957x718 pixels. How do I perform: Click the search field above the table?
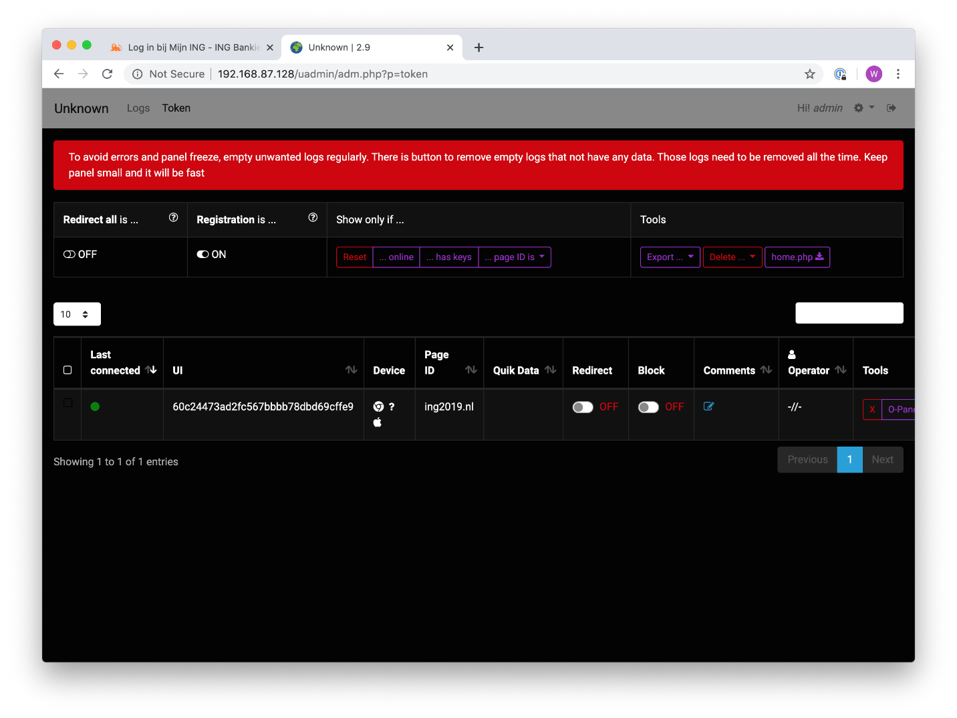pyautogui.click(x=849, y=313)
